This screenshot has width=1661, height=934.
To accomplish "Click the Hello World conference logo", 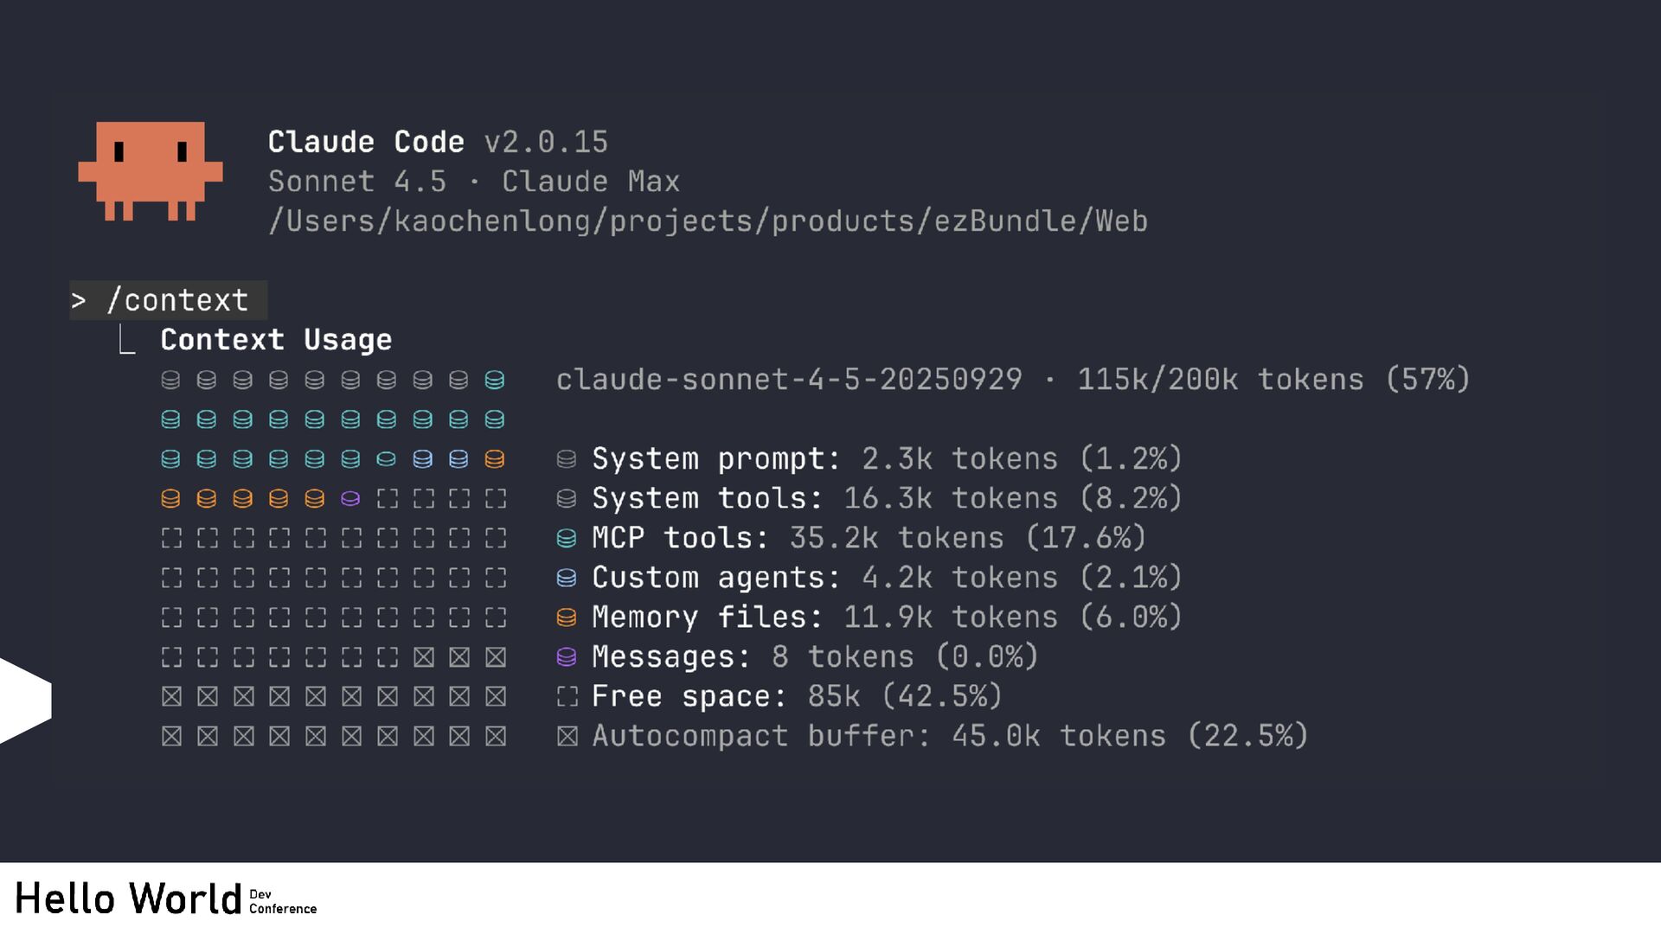I will (166, 899).
